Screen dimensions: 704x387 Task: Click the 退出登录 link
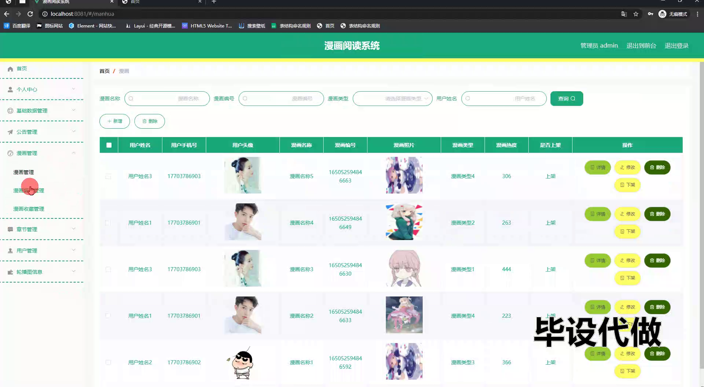pyautogui.click(x=676, y=45)
